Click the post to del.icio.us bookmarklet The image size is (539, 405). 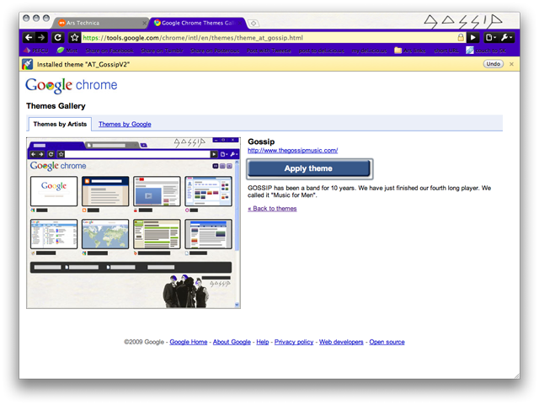[x=322, y=51]
